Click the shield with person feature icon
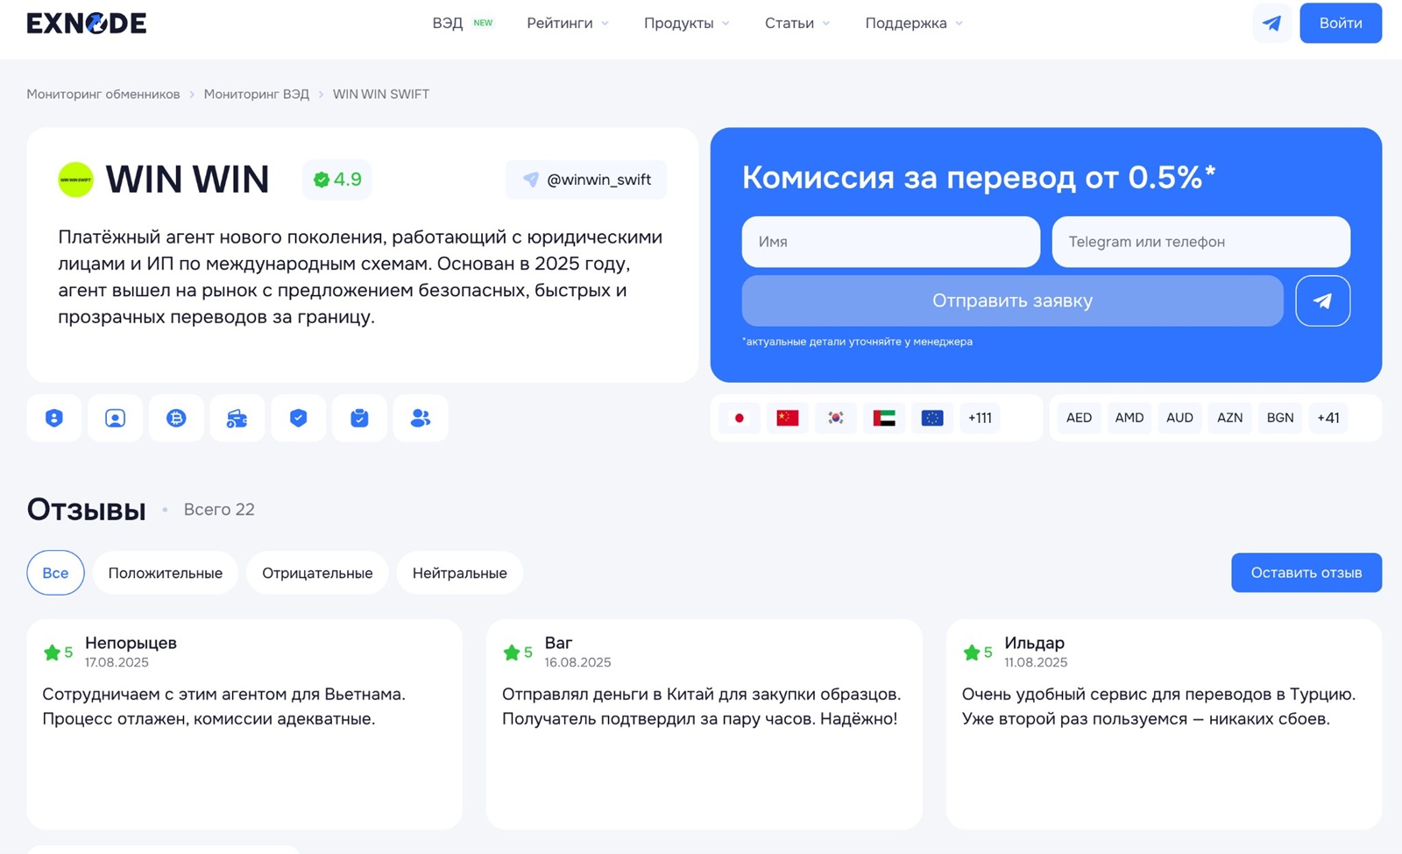 (54, 418)
